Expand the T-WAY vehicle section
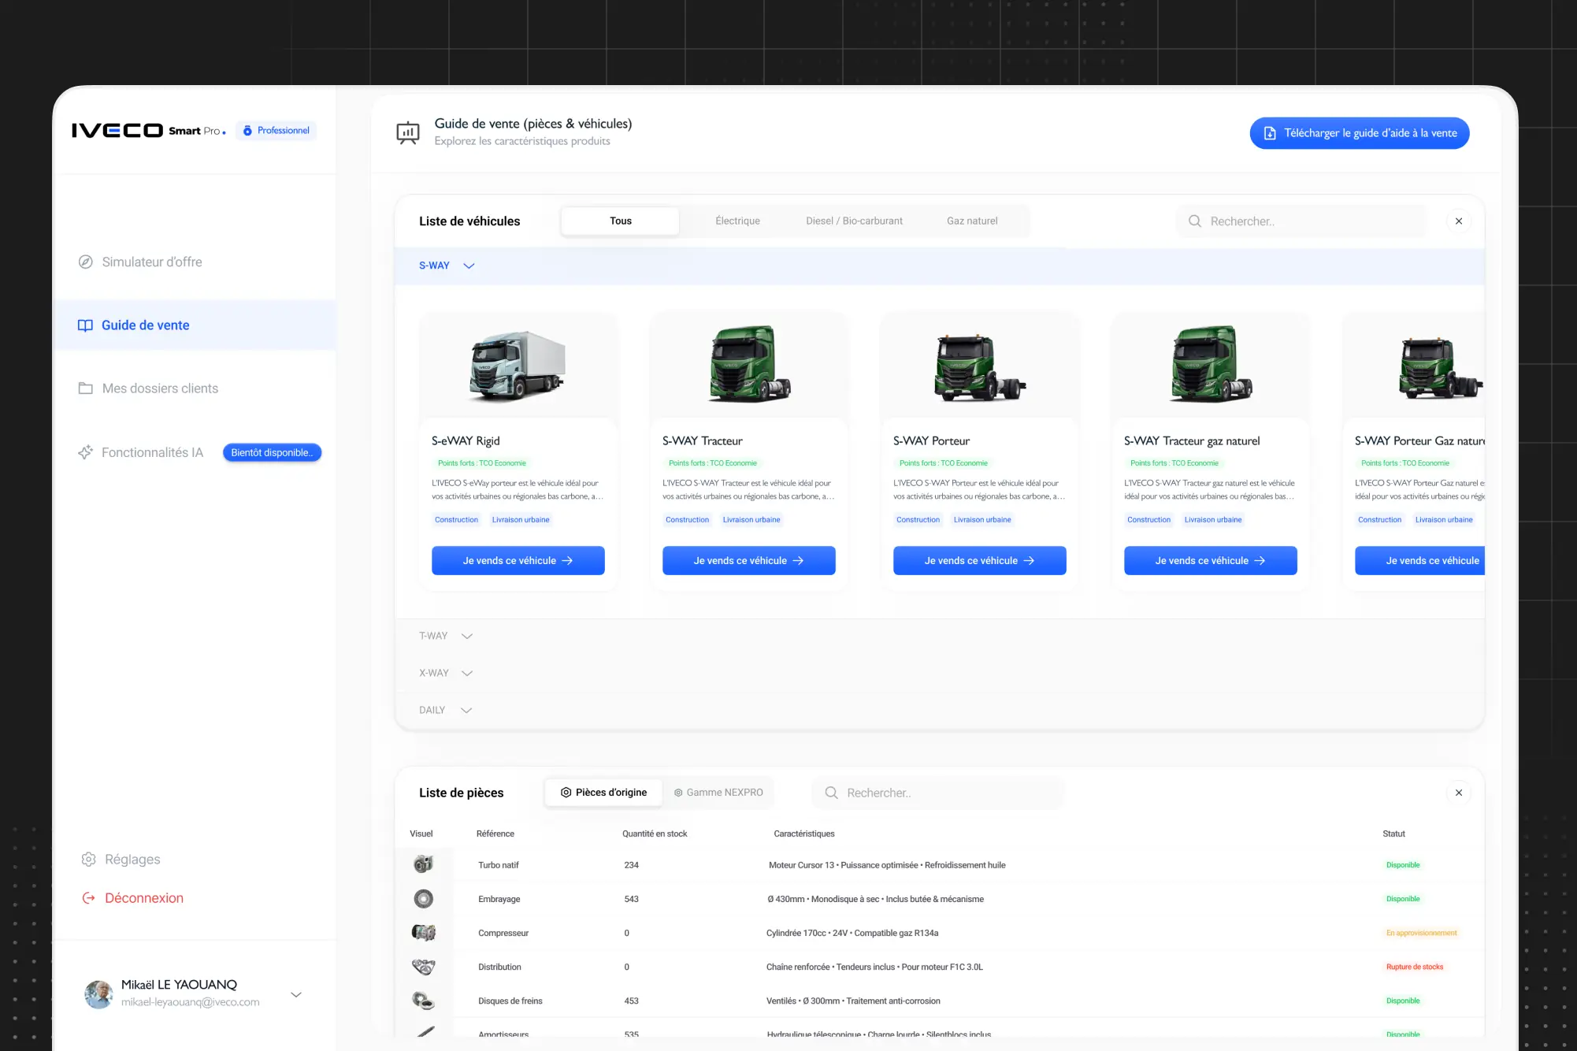 point(466,636)
